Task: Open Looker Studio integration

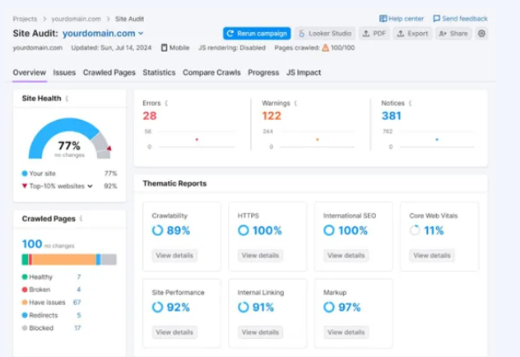Action: (x=325, y=34)
